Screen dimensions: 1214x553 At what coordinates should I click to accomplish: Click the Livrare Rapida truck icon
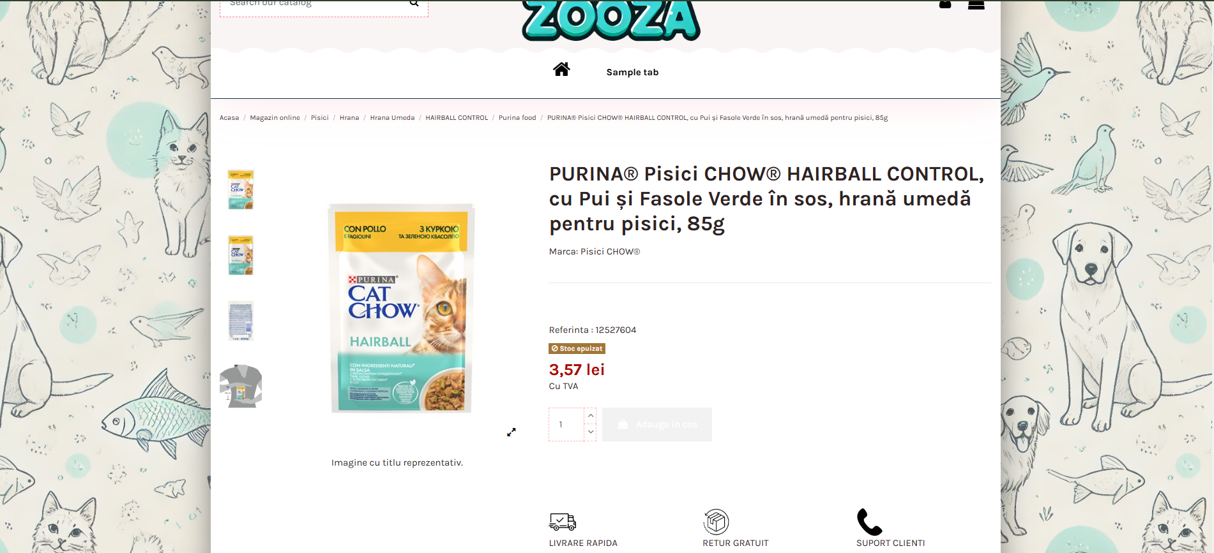pyautogui.click(x=563, y=522)
